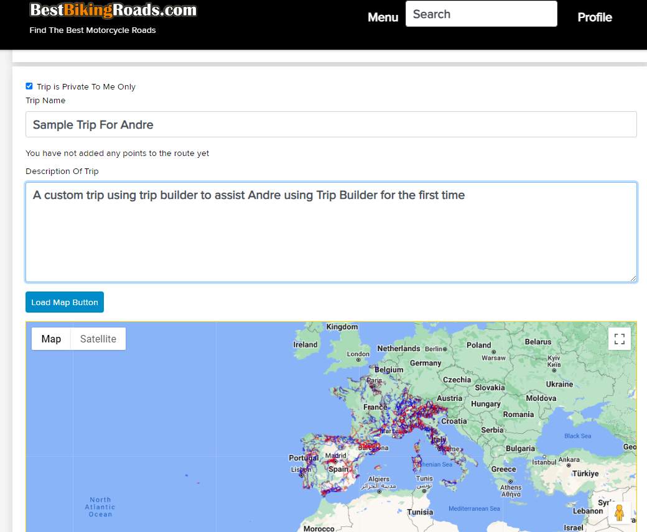Click the resize handle of the description box
The height and width of the screenshot is (532, 647).
[633, 278]
